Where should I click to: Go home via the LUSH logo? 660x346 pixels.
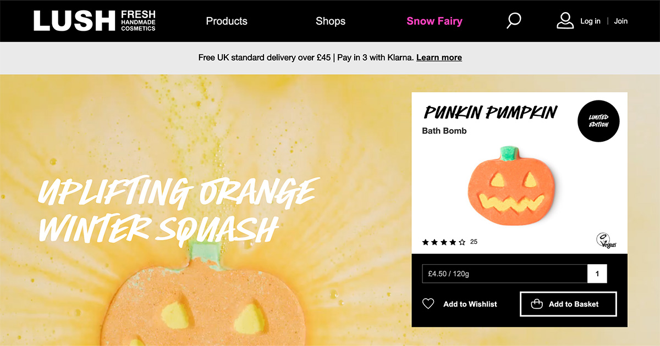point(95,21)
